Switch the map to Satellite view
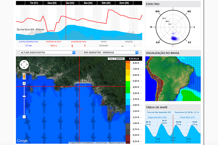 (120, 59)
